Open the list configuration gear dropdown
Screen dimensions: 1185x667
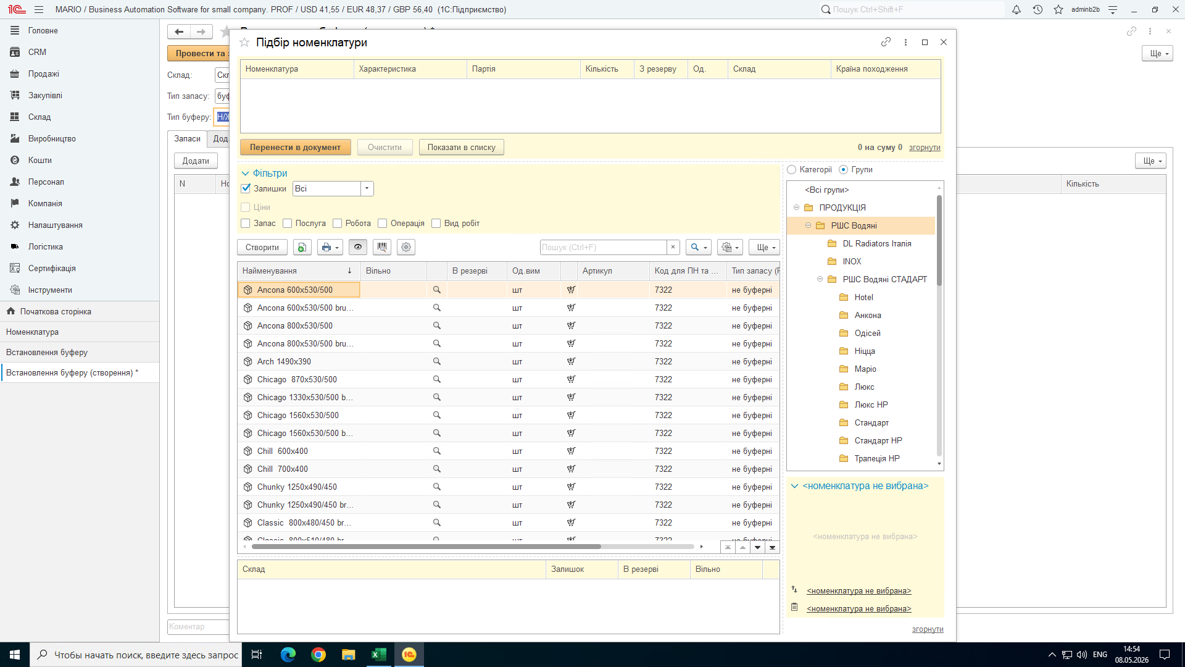(730, 247)
